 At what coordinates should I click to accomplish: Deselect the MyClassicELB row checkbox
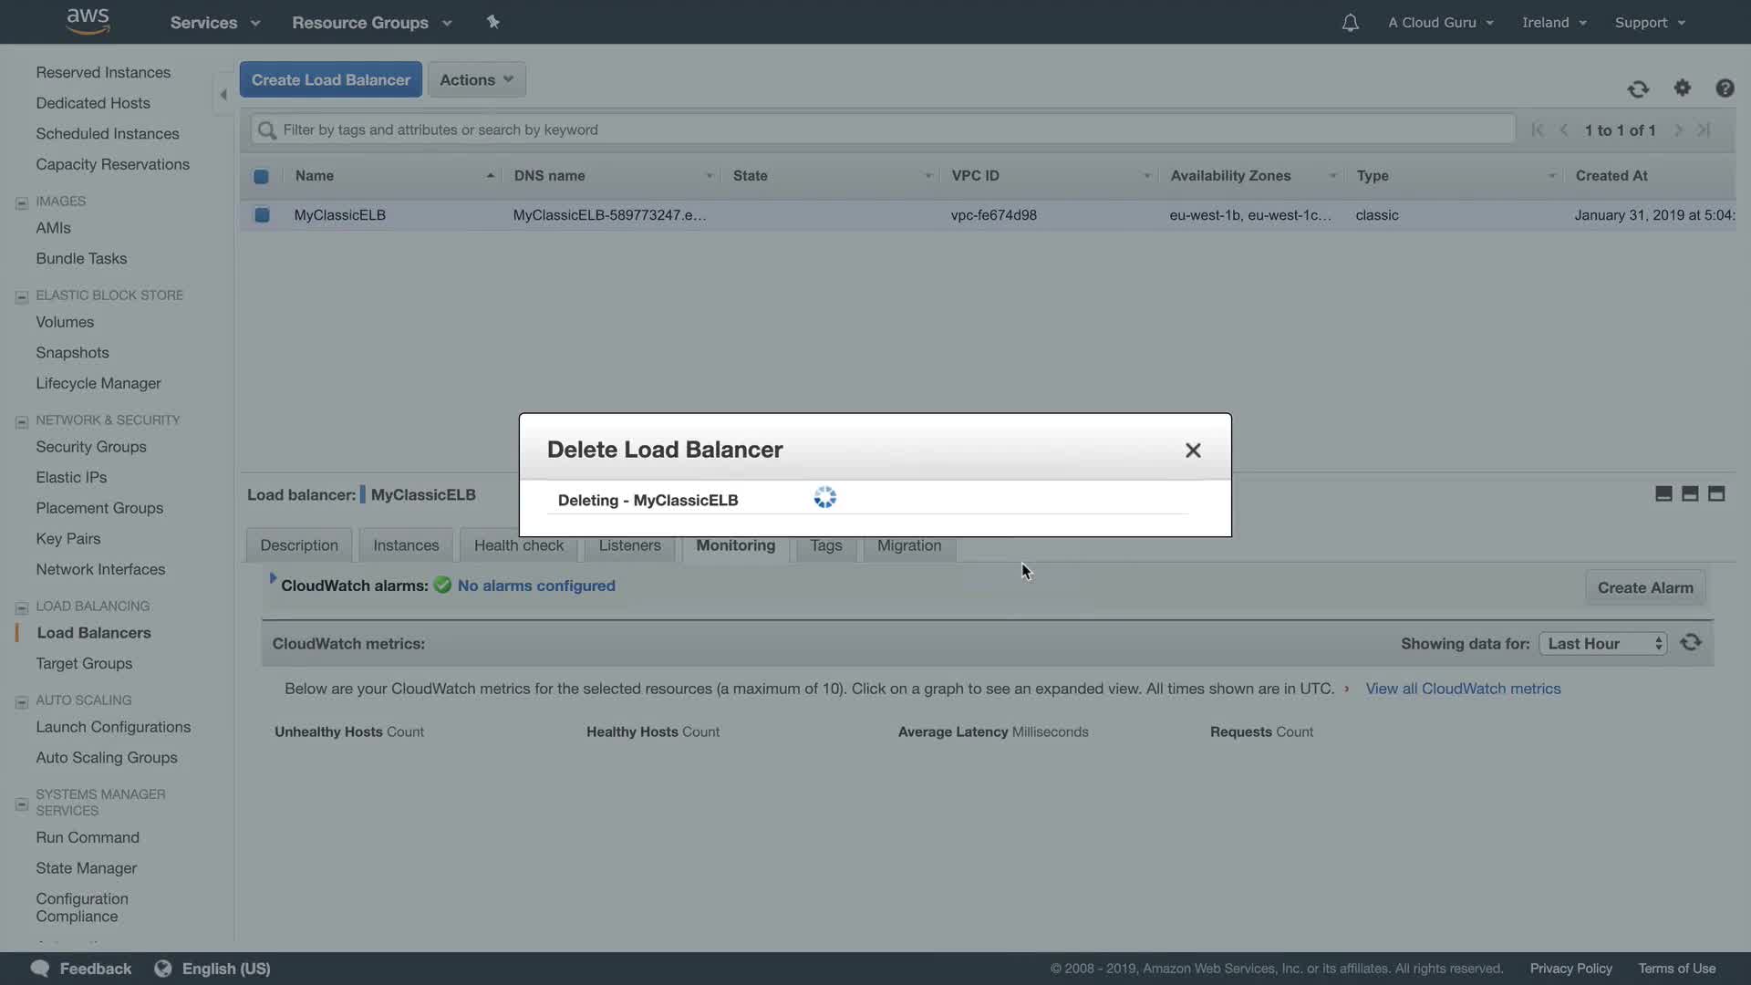point(262,215)
